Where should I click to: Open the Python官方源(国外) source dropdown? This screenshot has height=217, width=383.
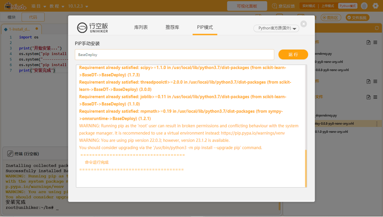276,28
